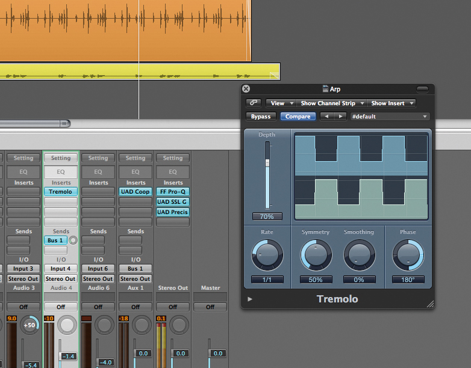Click the Bus 1 send slot on Audio 4

(55, 241)
